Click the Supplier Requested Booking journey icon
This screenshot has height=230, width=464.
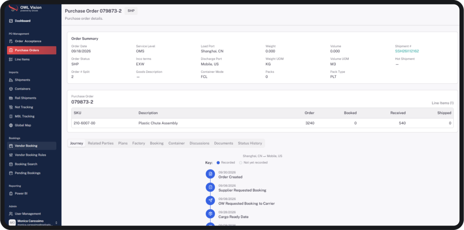[210, 187]
